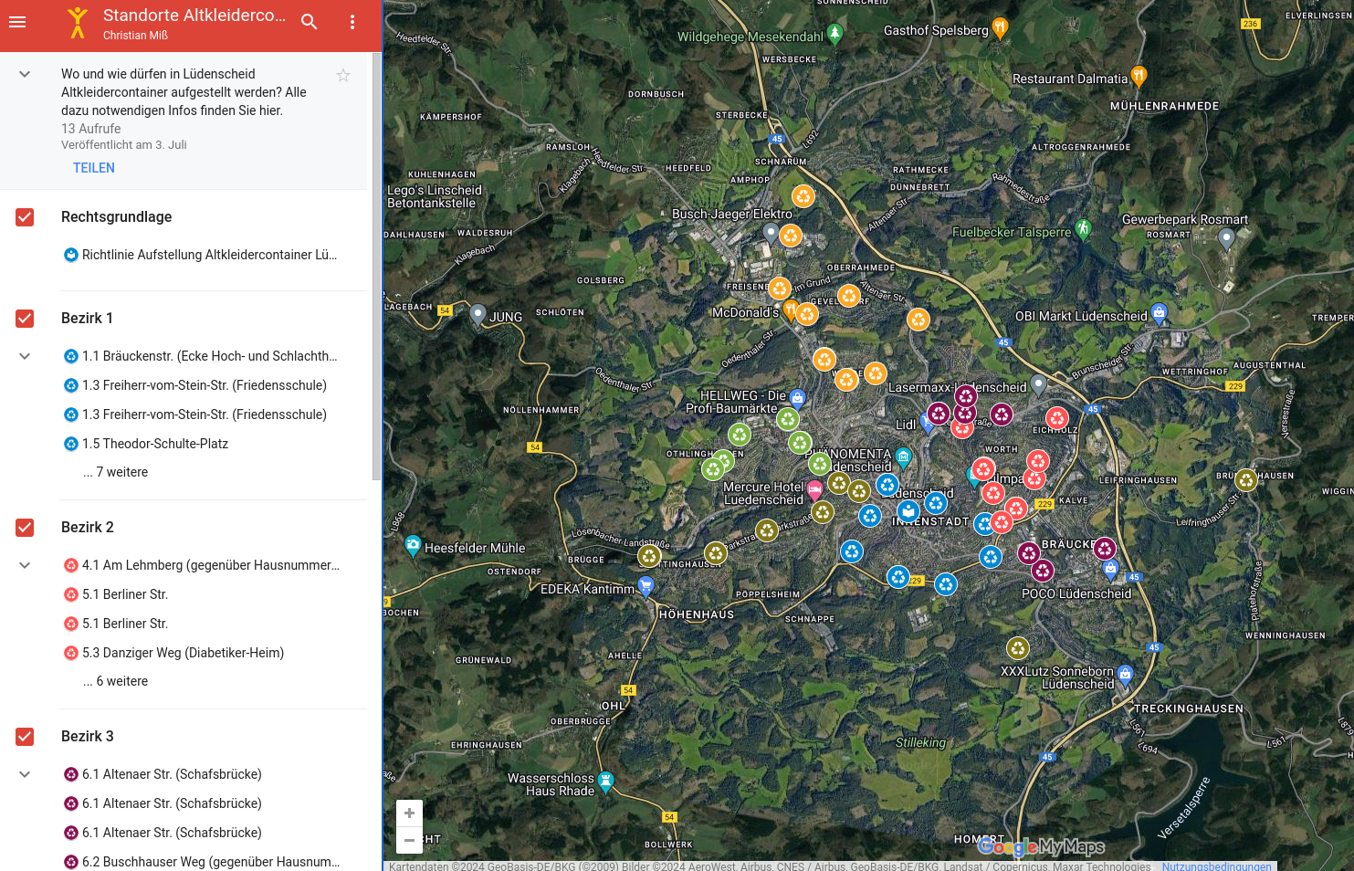Select the 1.5 Theodor-Schulte-Platz entry
Screen dimensions: 1354x871
point(155,444)
